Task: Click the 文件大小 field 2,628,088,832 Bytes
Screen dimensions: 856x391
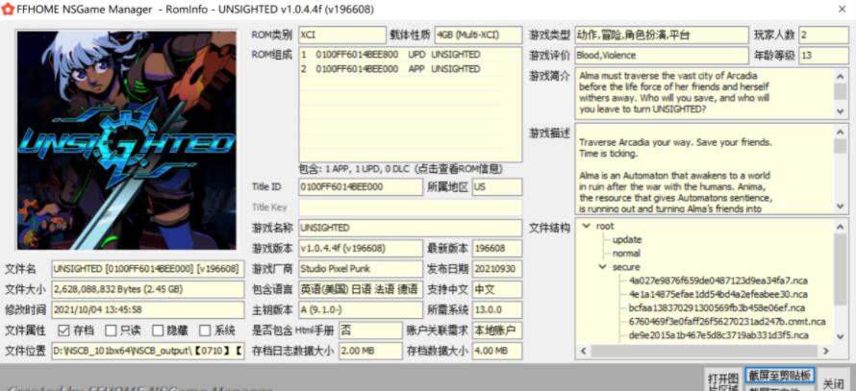Action: 148,289
